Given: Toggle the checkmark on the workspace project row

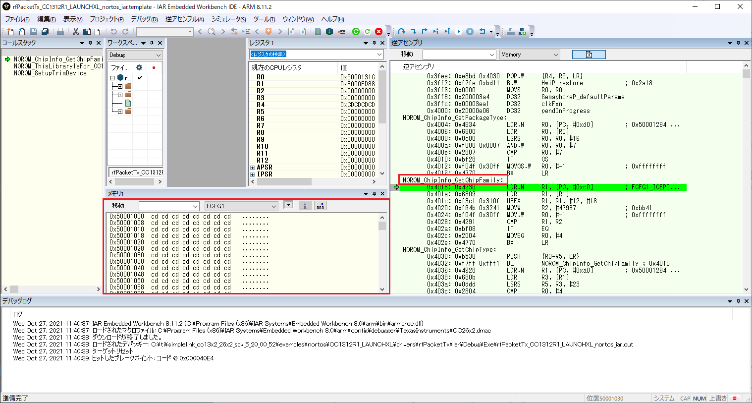Looking at the screenshot, I should (x=140, y=78).
